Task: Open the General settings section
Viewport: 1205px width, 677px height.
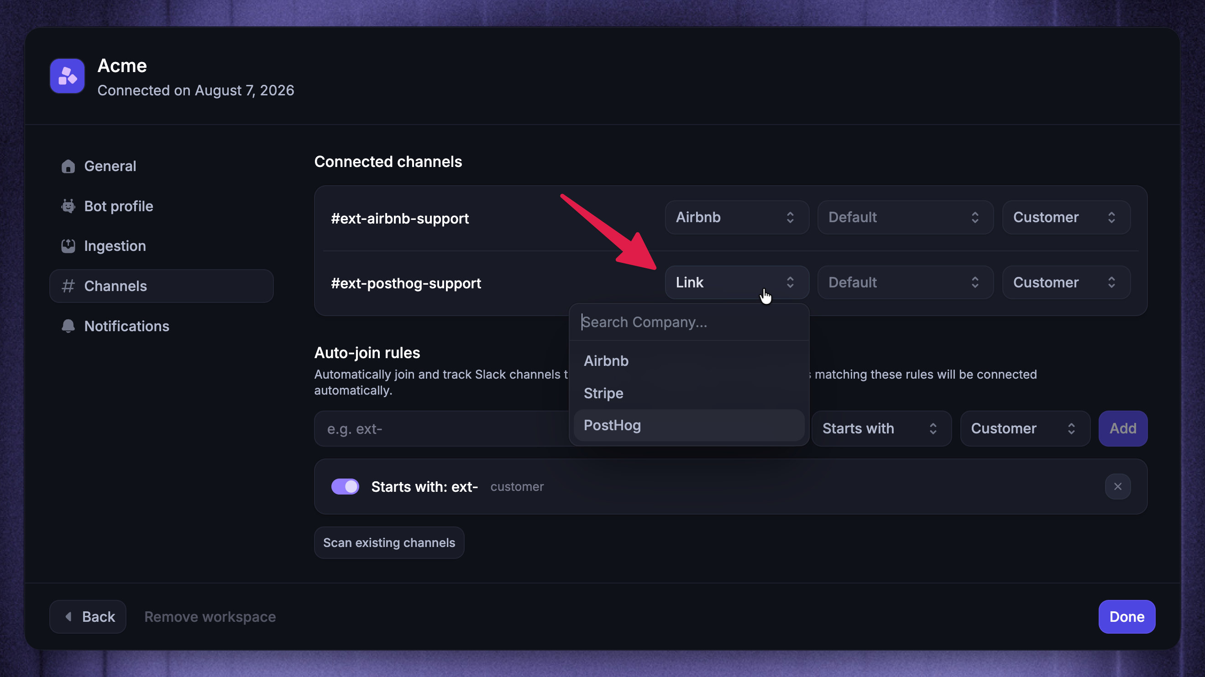Action: pyautogui.click(x=162, y=166)
